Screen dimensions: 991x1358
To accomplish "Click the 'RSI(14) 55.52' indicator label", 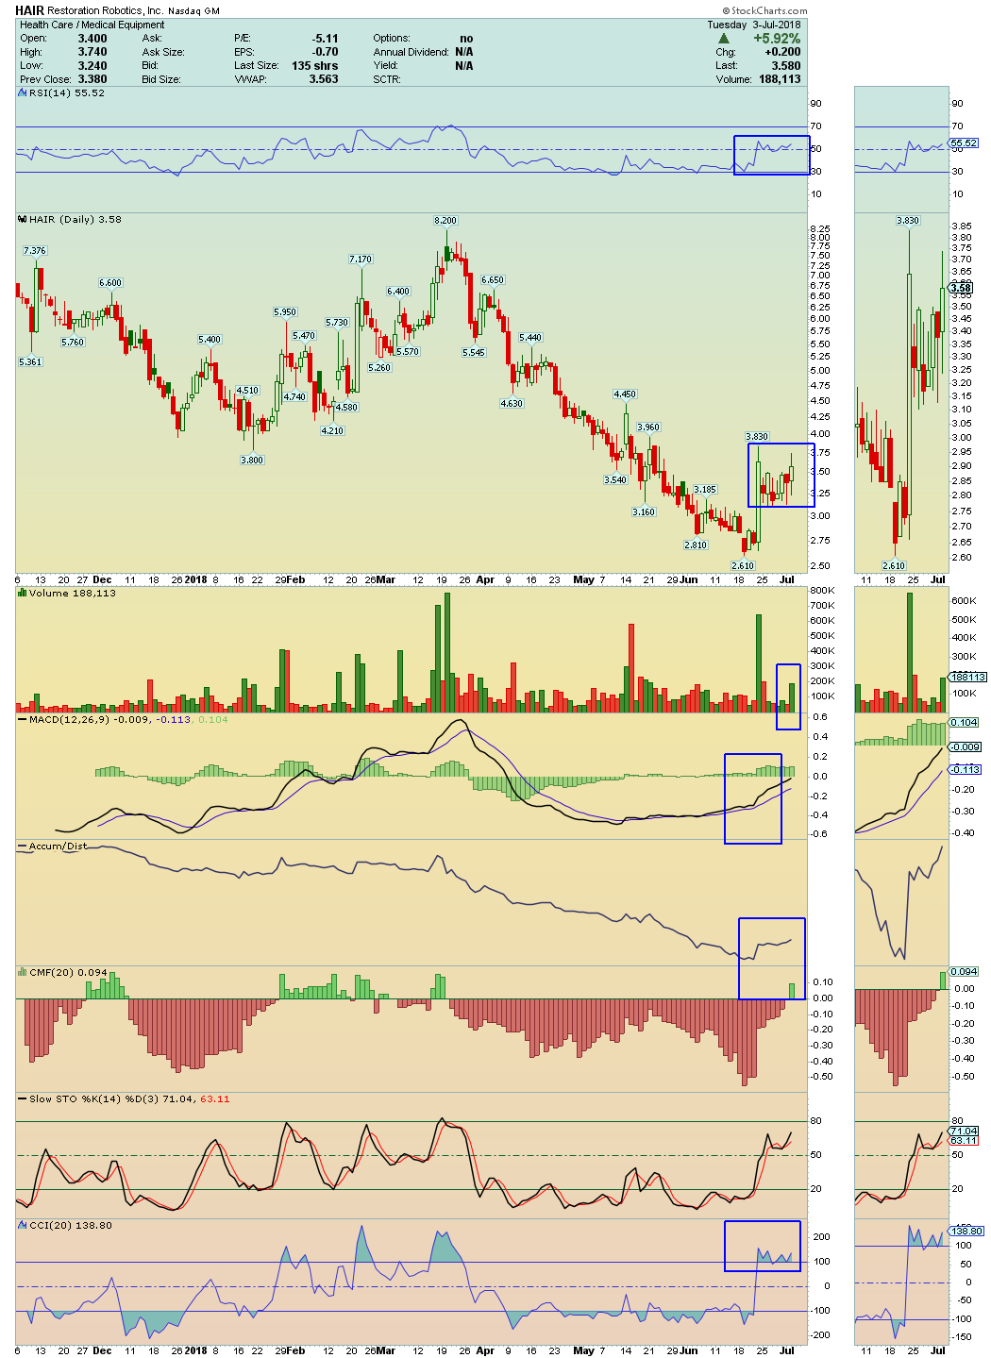I will 67,93.
